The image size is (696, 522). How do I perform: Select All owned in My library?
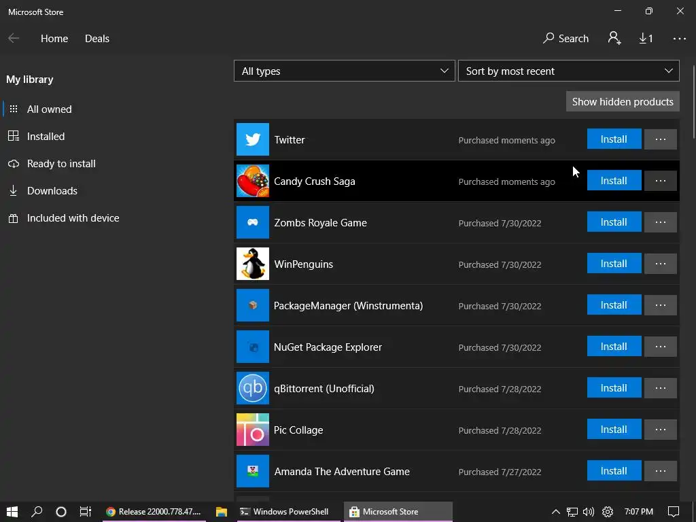tap(49, 109)
